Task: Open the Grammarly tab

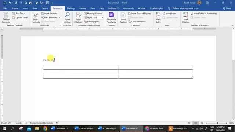Action: [129, 8]
